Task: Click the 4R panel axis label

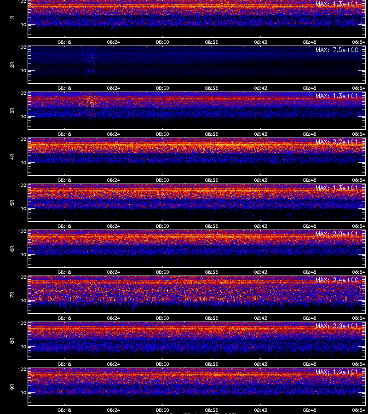Action: pos(12,156)
